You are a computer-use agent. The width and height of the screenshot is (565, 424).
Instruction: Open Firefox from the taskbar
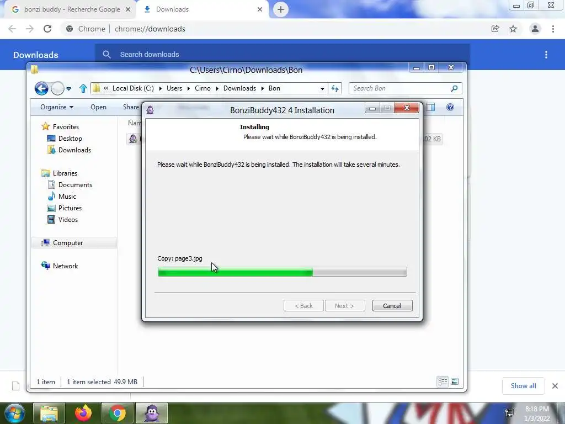point(83,413)
